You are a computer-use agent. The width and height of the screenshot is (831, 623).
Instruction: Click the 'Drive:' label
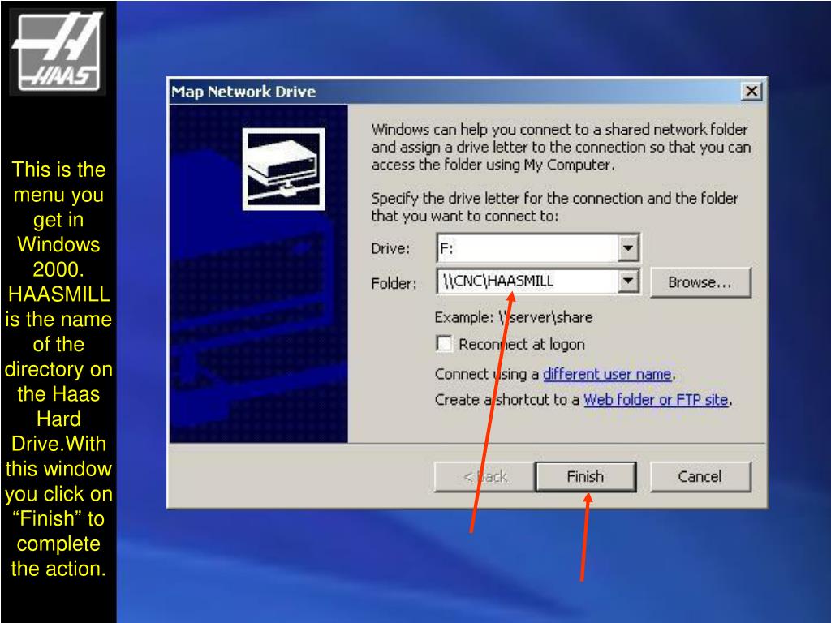390,248
